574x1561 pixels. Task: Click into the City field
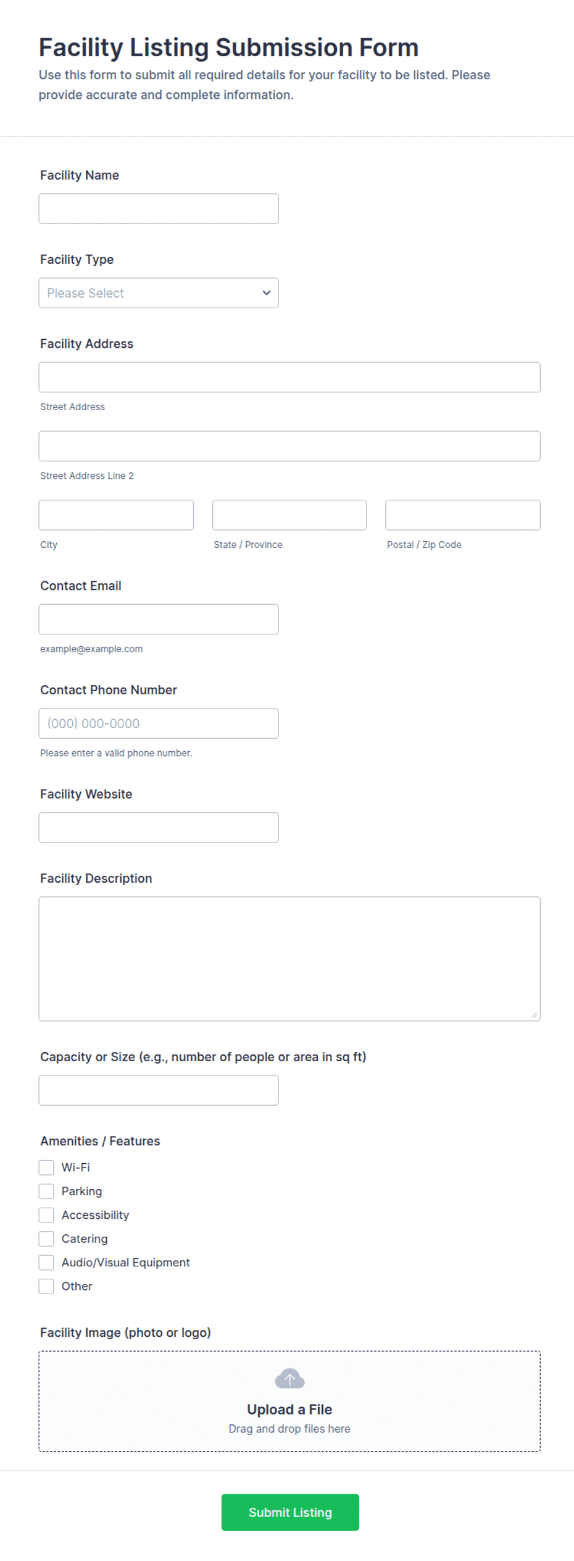(116, 515)
